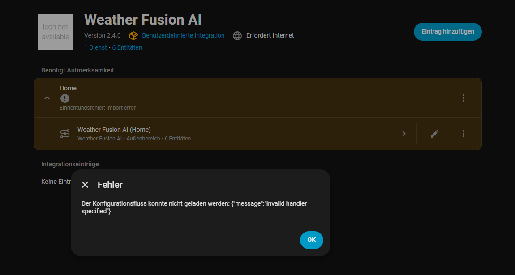Confirm the error dialog with OK
Image resolution: width=515 pixels, height=275 pixels.
[x=311, y=240]
